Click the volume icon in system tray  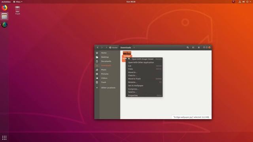coord(244,2)
